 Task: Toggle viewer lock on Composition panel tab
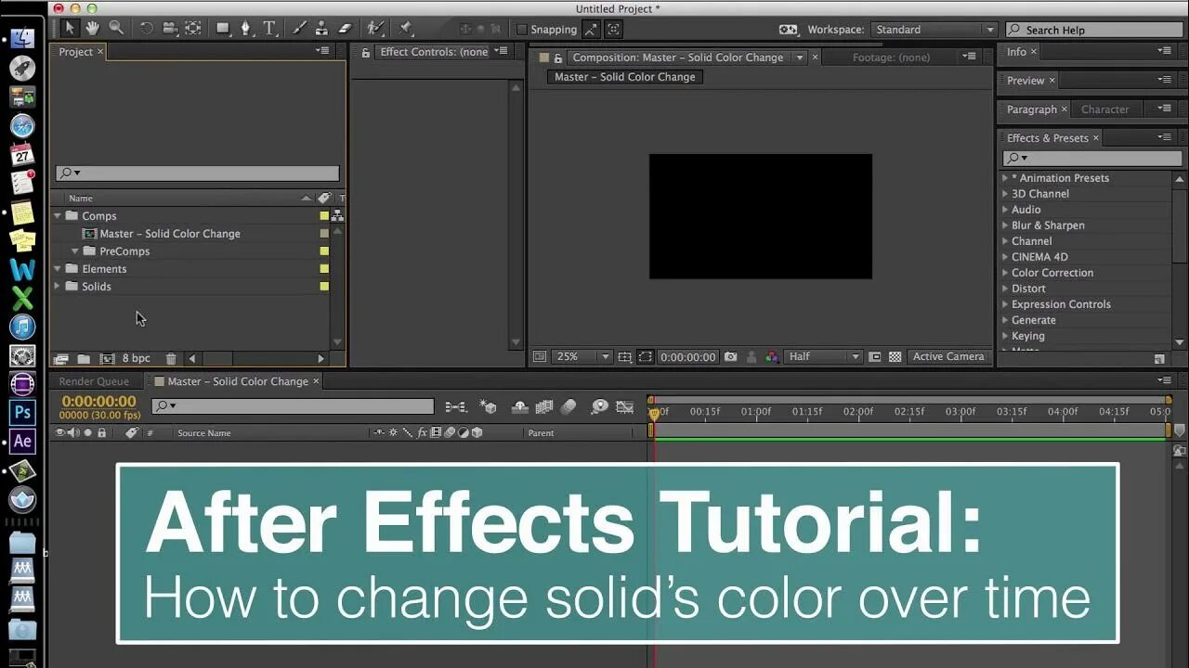point(558,58)
